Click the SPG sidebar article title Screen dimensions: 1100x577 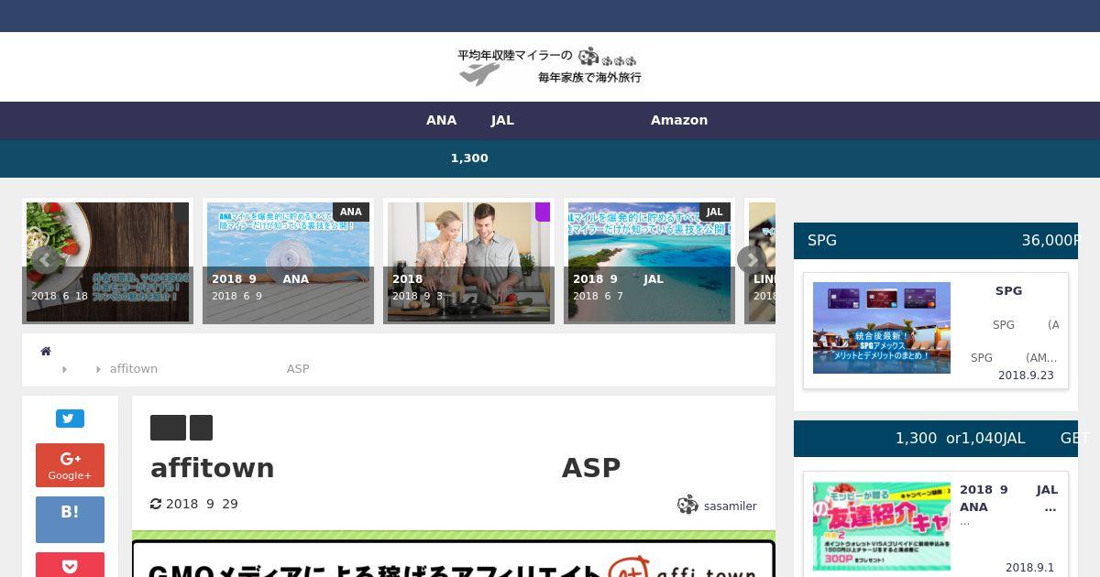point(1008,290)
